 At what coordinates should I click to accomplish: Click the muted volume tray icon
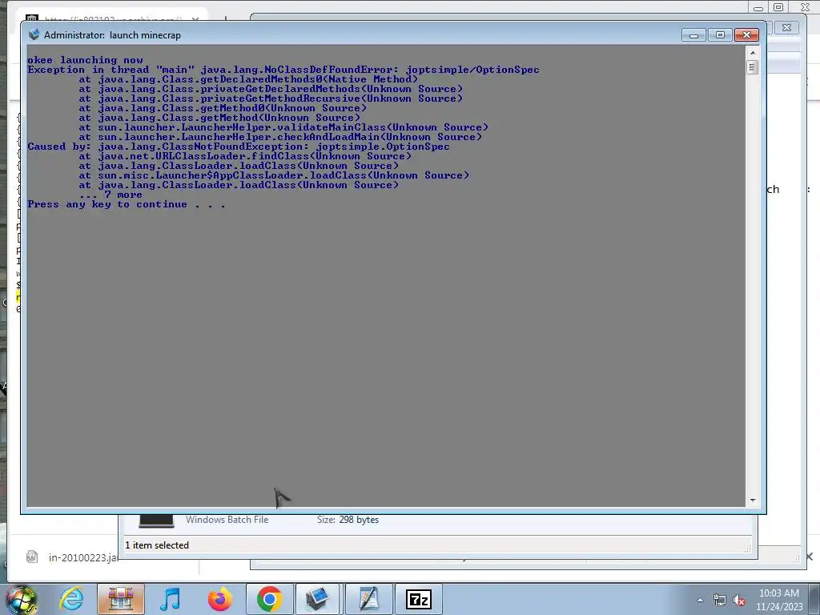pos(739,601)
